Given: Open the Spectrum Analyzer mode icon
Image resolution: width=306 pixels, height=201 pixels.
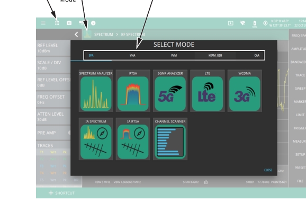Looking at the screenshot, I should [x=96, y=94].
